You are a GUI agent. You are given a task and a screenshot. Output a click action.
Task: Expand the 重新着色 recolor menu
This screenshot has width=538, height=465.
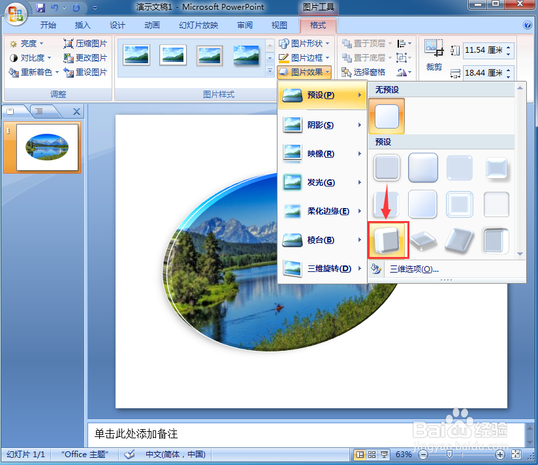point(34,72)
